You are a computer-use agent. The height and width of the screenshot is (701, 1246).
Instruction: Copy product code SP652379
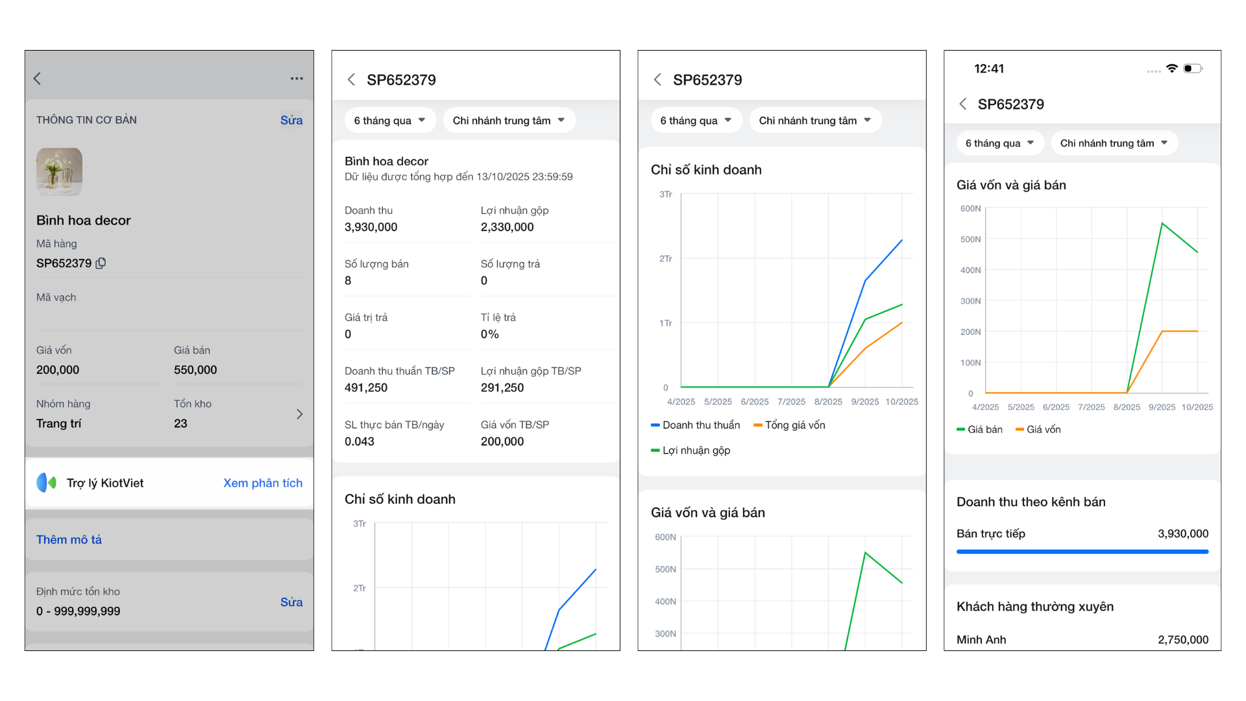[101, 264]
